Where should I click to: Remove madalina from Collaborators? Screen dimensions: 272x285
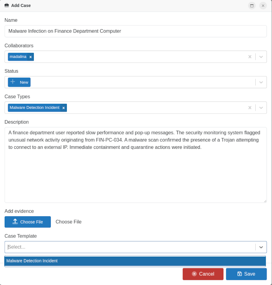pos(30,57)
